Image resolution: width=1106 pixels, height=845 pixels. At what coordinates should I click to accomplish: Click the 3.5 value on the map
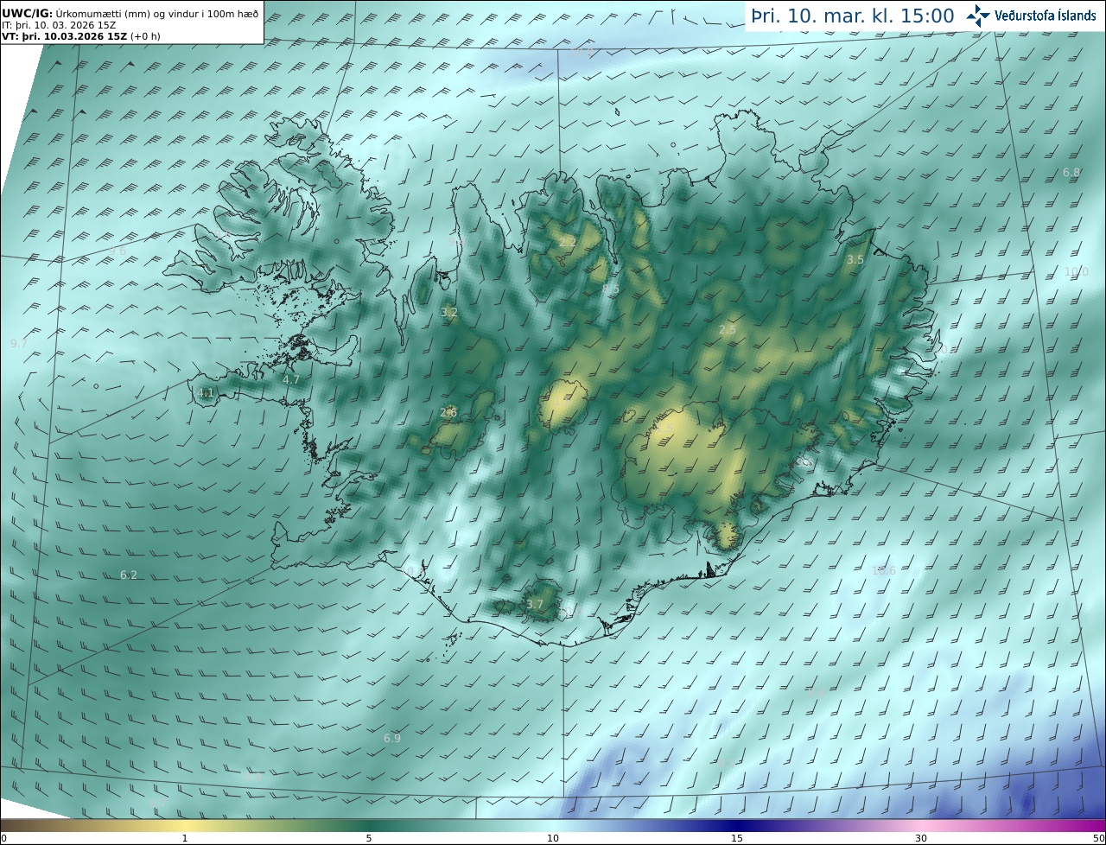pos(855,259)
